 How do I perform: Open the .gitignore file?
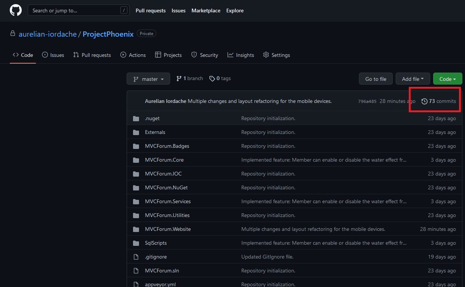[156, 257]
